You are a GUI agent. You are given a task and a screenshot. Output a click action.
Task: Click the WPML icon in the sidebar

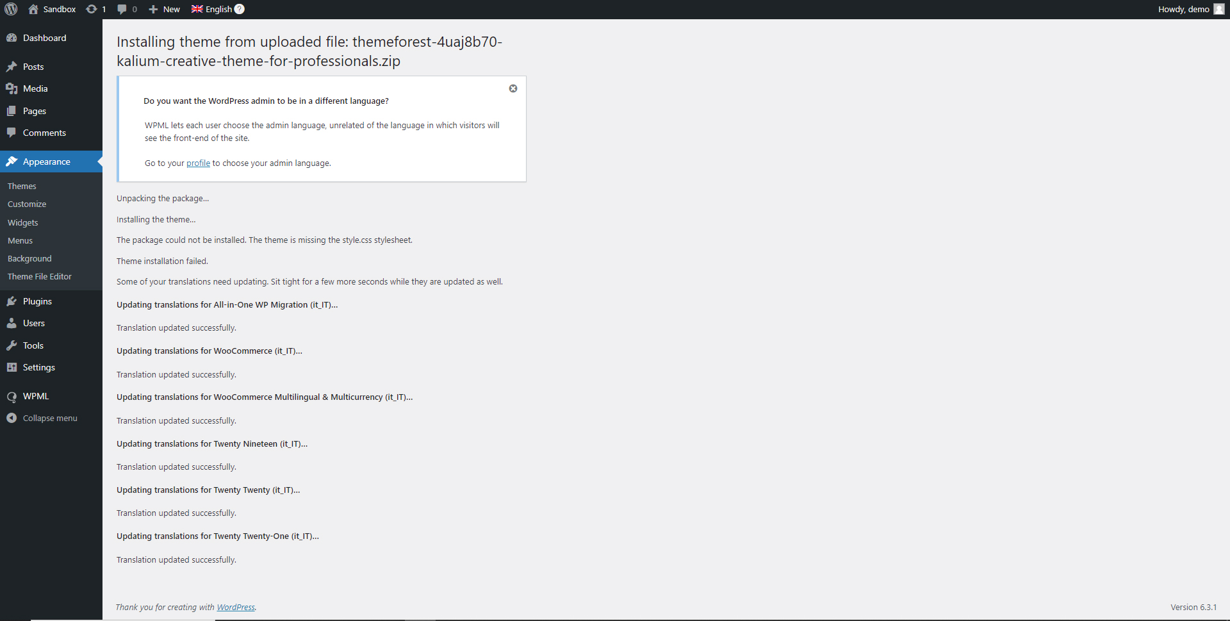tap(12, 397)
